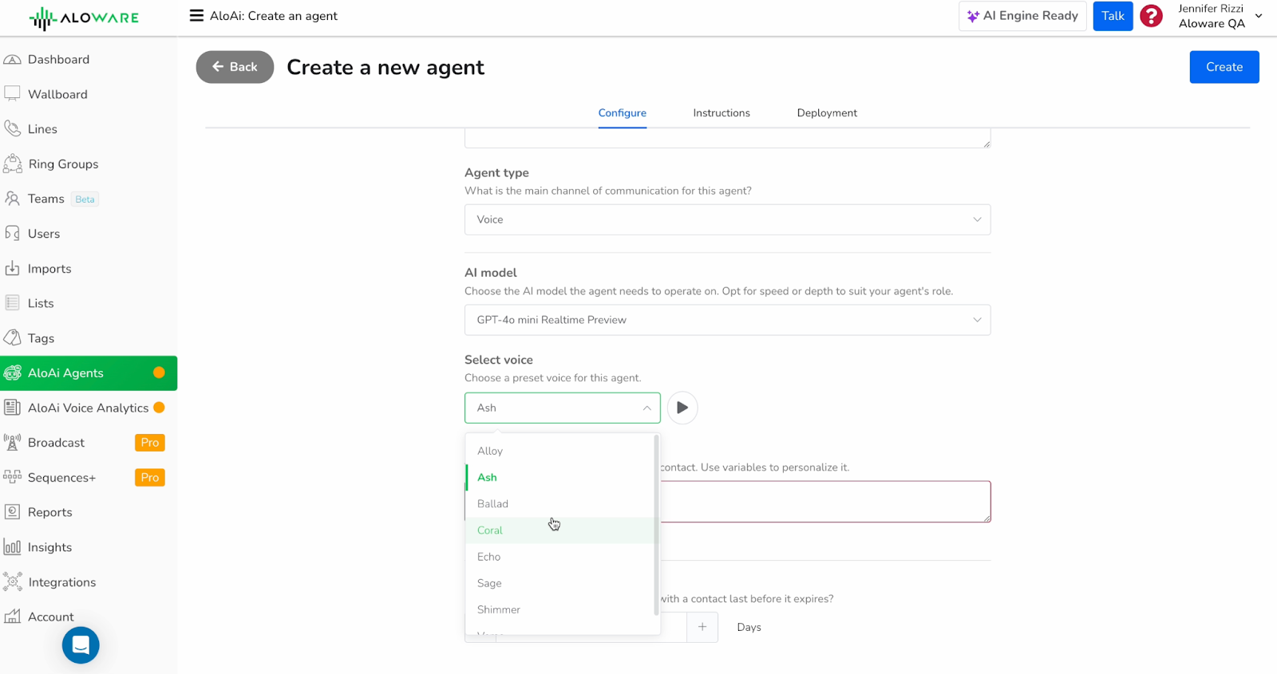The width and height of the screenshot is (1277, 674).
Task: Toggle the hamburger menu icon
Action: (196, 16)
